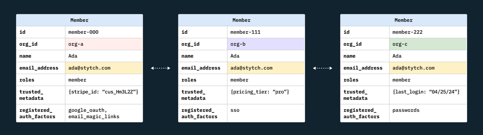The width and height of the screenshot is (483, 135).
Task: Select the last_login metadata value
Action: coord(426,92)
